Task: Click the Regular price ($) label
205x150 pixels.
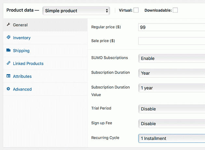Action: pos(106,27)
